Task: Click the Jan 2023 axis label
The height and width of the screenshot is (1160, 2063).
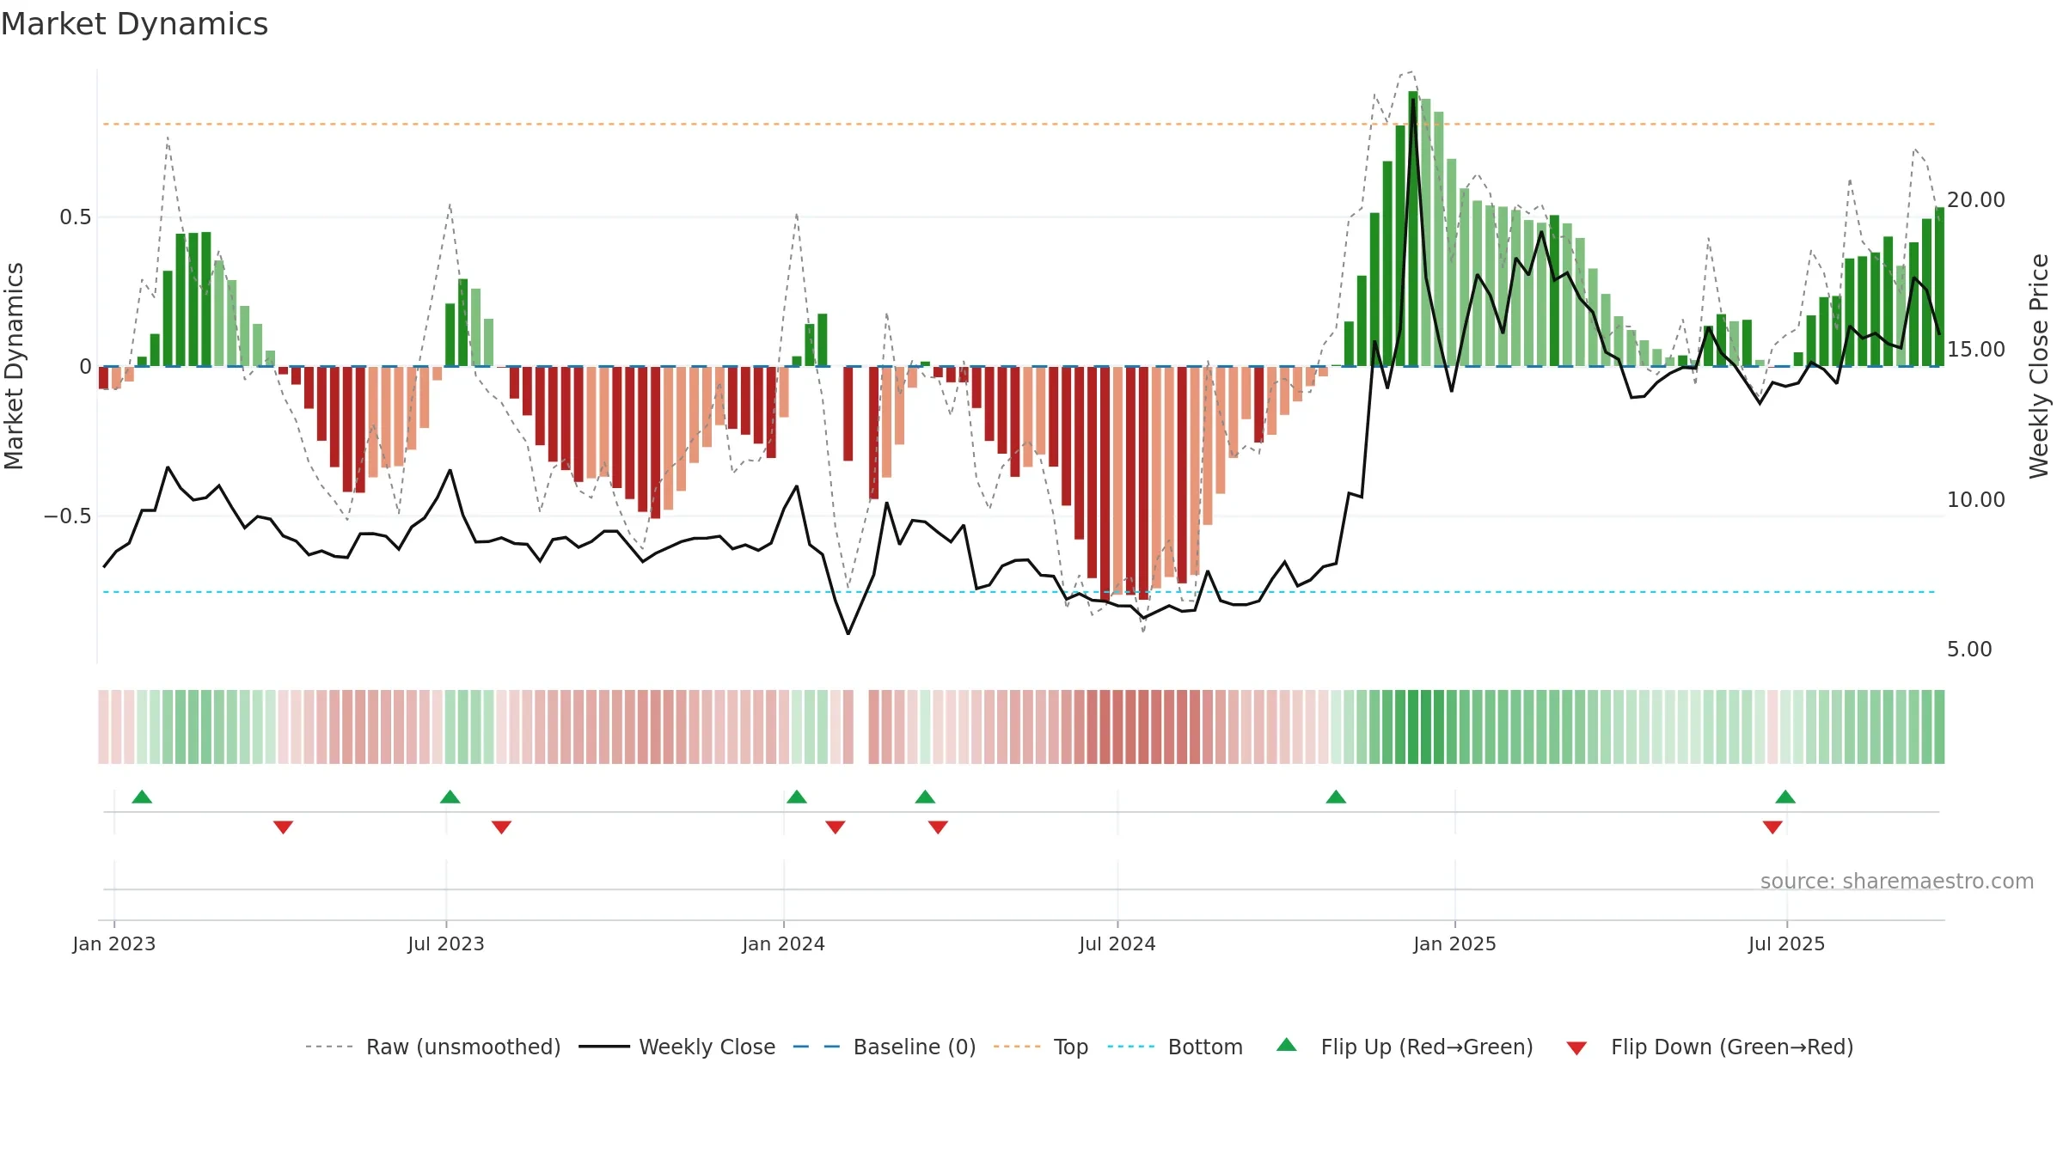Action: [x=114, y=944]
